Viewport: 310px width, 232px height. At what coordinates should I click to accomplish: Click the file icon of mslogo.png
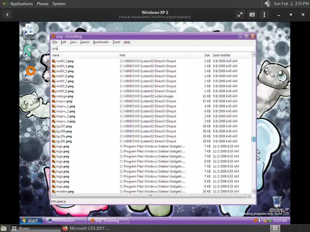(x=54, y=96)
